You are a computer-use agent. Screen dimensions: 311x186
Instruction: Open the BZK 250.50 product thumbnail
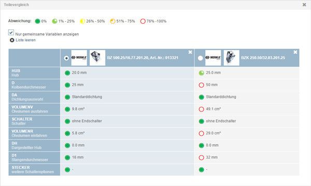pos(232,58)
